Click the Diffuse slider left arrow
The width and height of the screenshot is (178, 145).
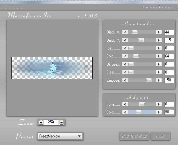coord(125,64)
